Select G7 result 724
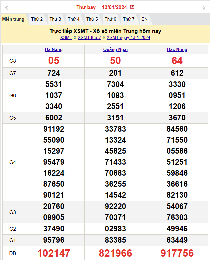Image resolution: width=210 pixels, height=260 pixels. [x=54, y=73]
